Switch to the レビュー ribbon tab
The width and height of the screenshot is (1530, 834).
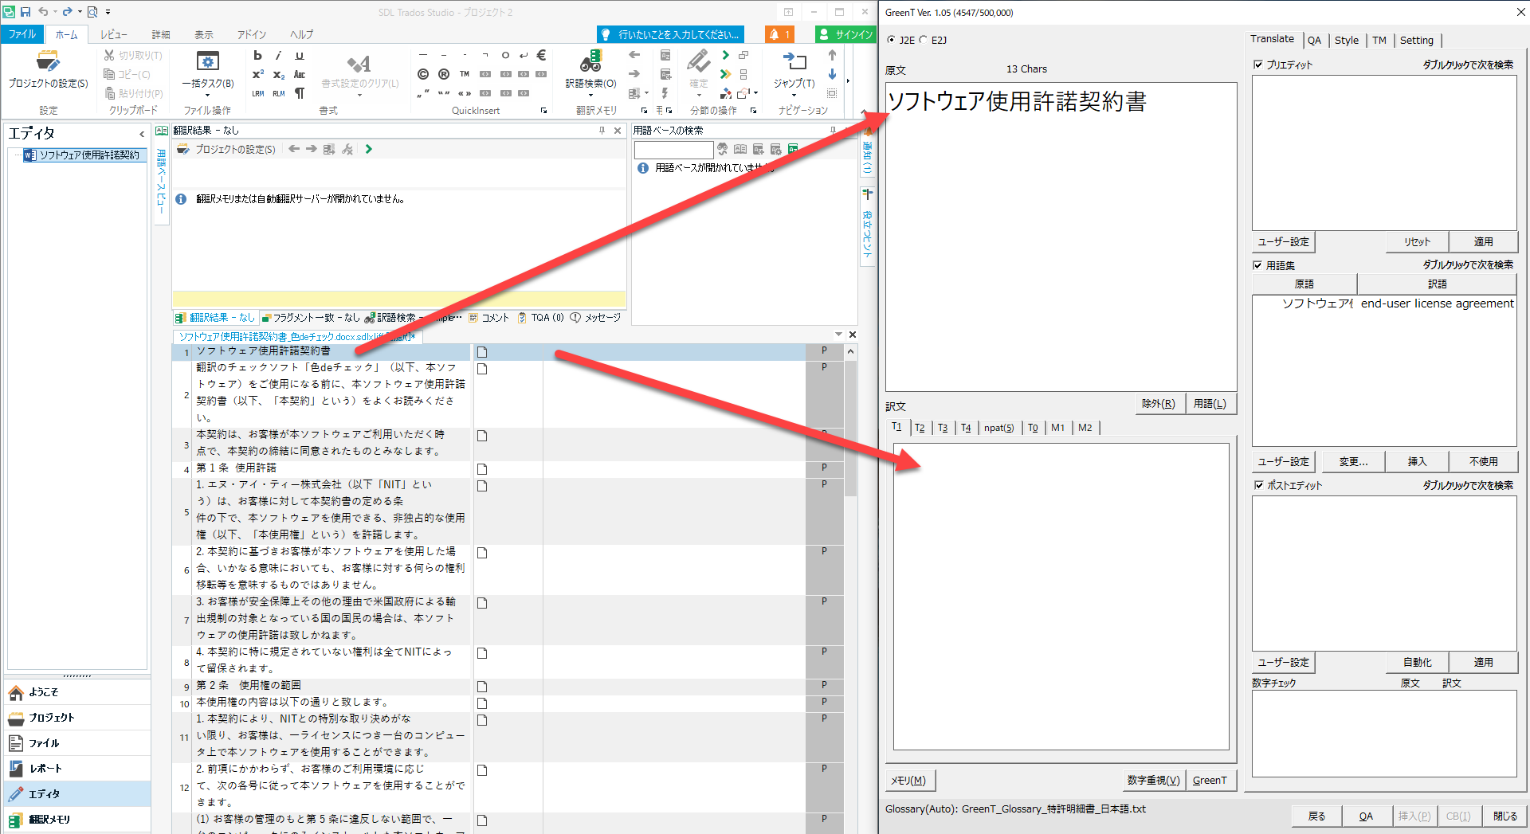(x=113, y=34)
